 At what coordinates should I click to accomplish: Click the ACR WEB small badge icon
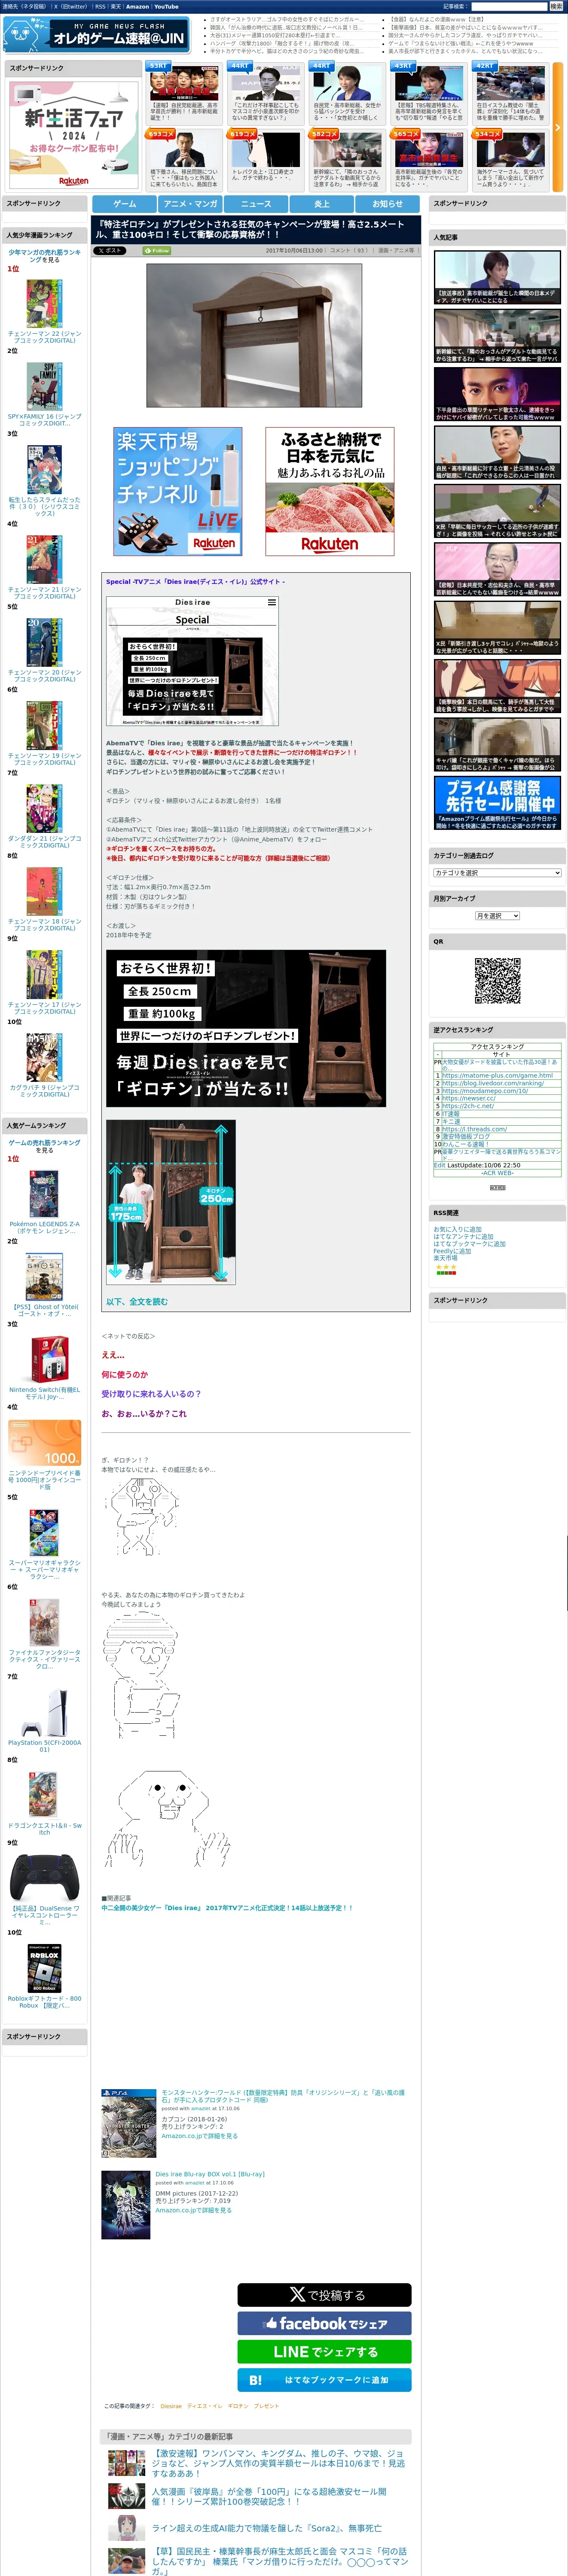497,1187
